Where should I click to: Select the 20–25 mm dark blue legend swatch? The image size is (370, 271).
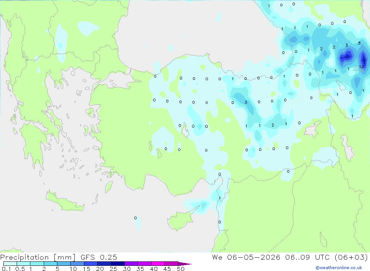104,264
